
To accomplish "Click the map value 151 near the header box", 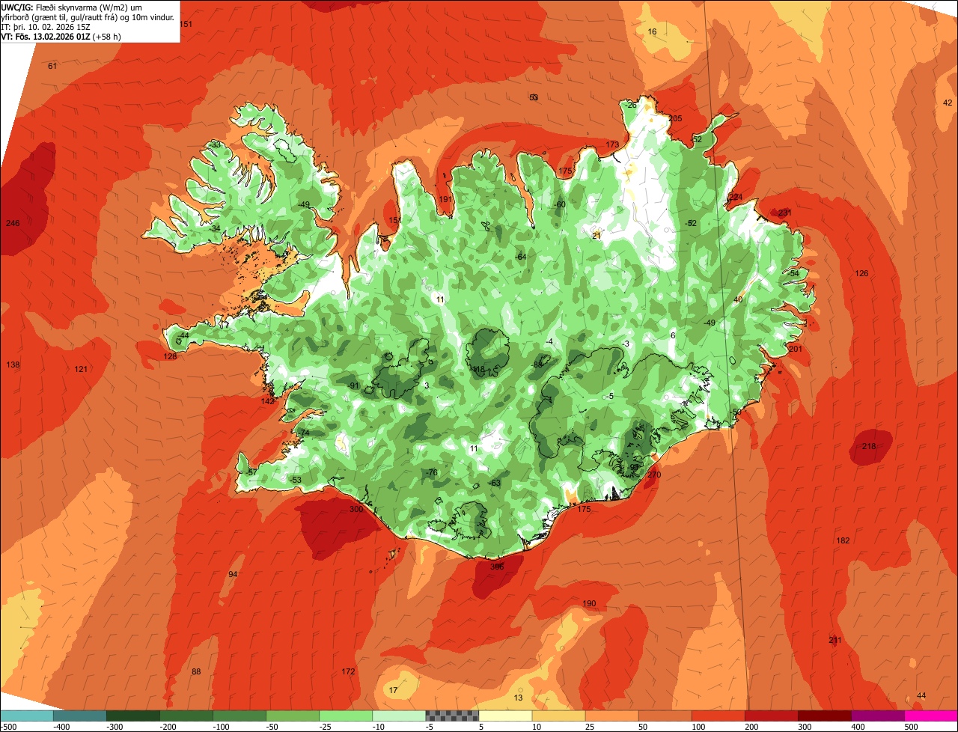I will pyautogui.click(x=186, y=25).
